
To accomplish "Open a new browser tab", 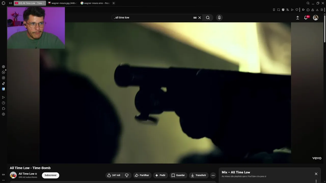I will 114,3.
